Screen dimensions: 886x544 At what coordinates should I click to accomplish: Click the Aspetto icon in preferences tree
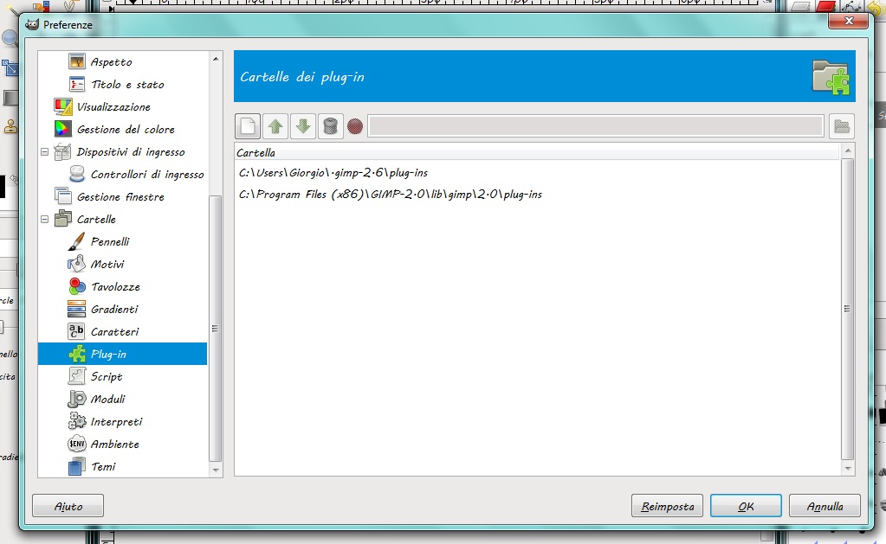76,61
